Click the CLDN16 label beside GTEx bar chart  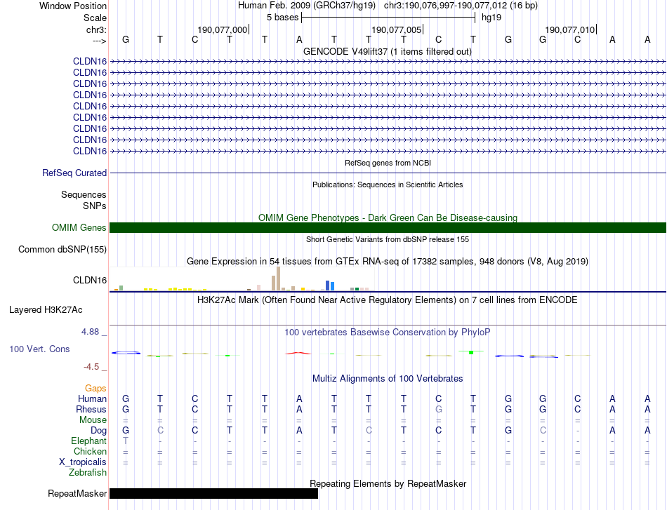(x=90, y=280)
